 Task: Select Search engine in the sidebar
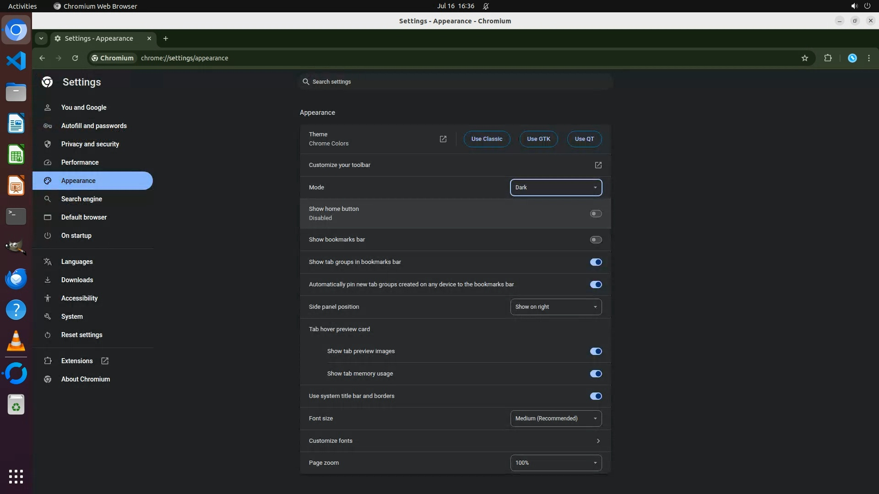[81, 199]
